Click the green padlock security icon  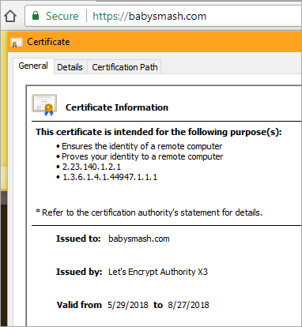(36, 16)
